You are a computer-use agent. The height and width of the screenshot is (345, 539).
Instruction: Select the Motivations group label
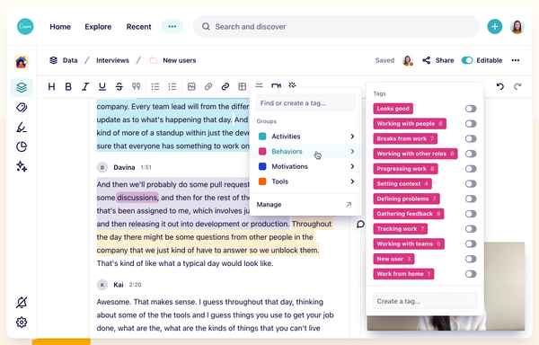[290, 166]
